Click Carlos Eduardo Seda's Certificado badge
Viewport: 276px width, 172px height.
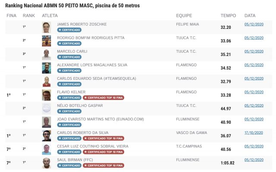click(x=69, y=84)
